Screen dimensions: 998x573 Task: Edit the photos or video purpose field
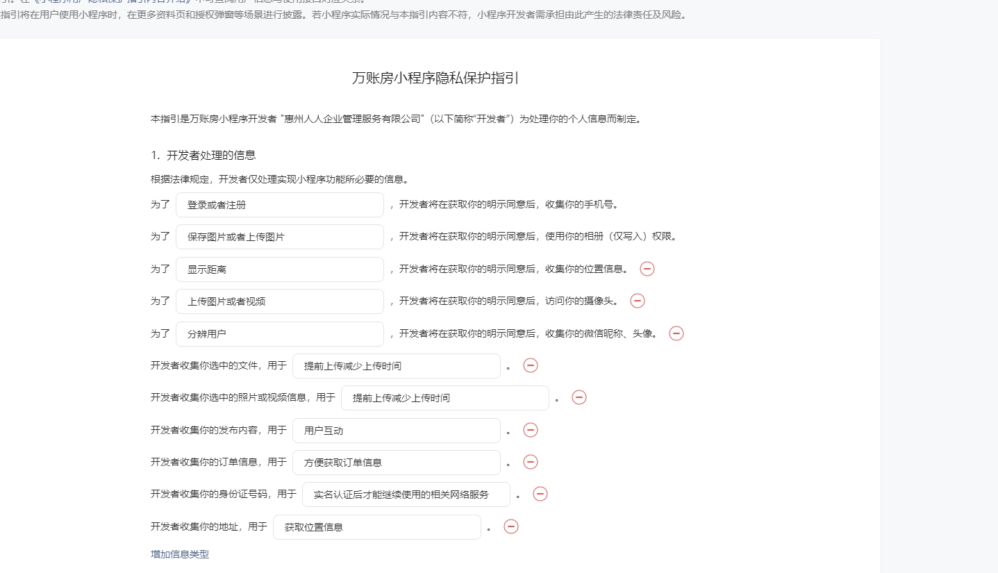[x=445, y=398]
